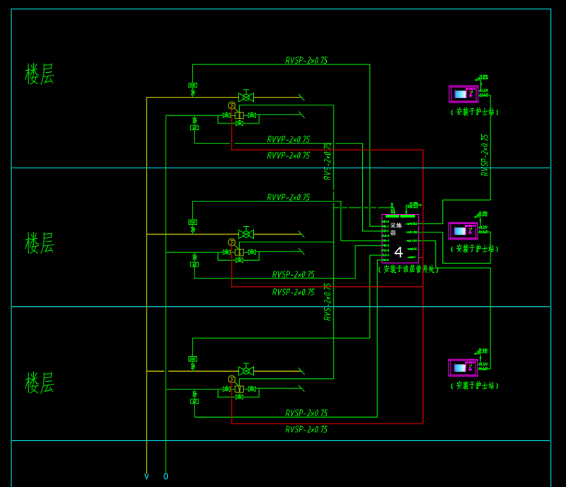Click the sensor box below the uppermost floor's green pipe
The height and width of the screenshot is (487, 566).
coord(195,127)
